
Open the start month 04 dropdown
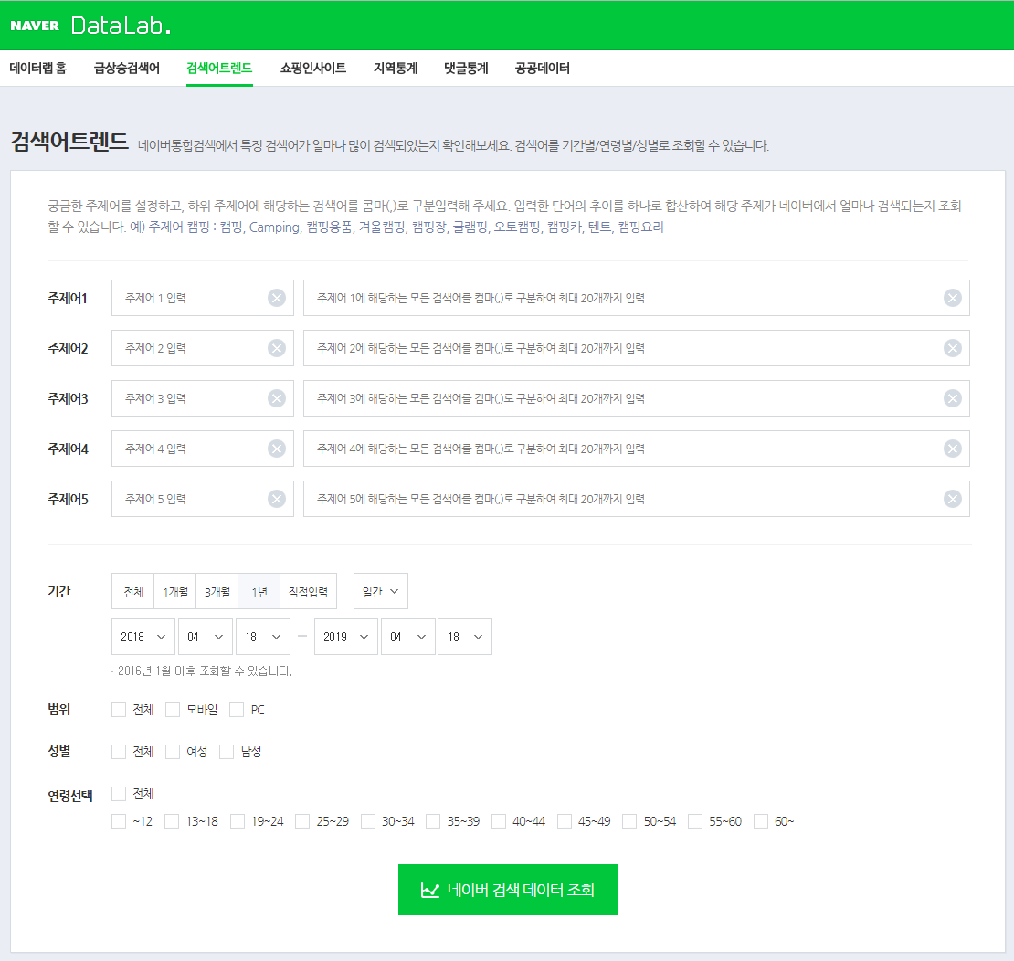(x=206, y=637)
